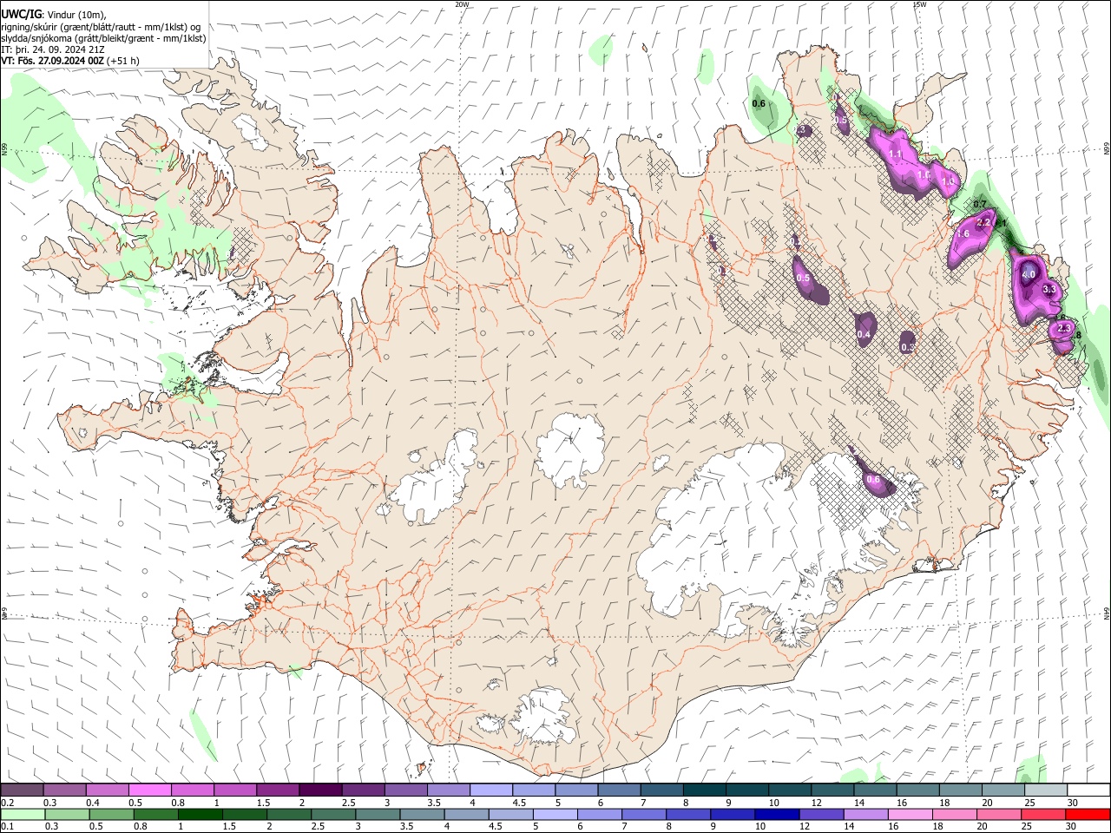The width and height of the screenshot is (1111, 833).
Task: Click the top-row legend swatch between 0.2 and 0.3
Action: [x=22, y=790]
